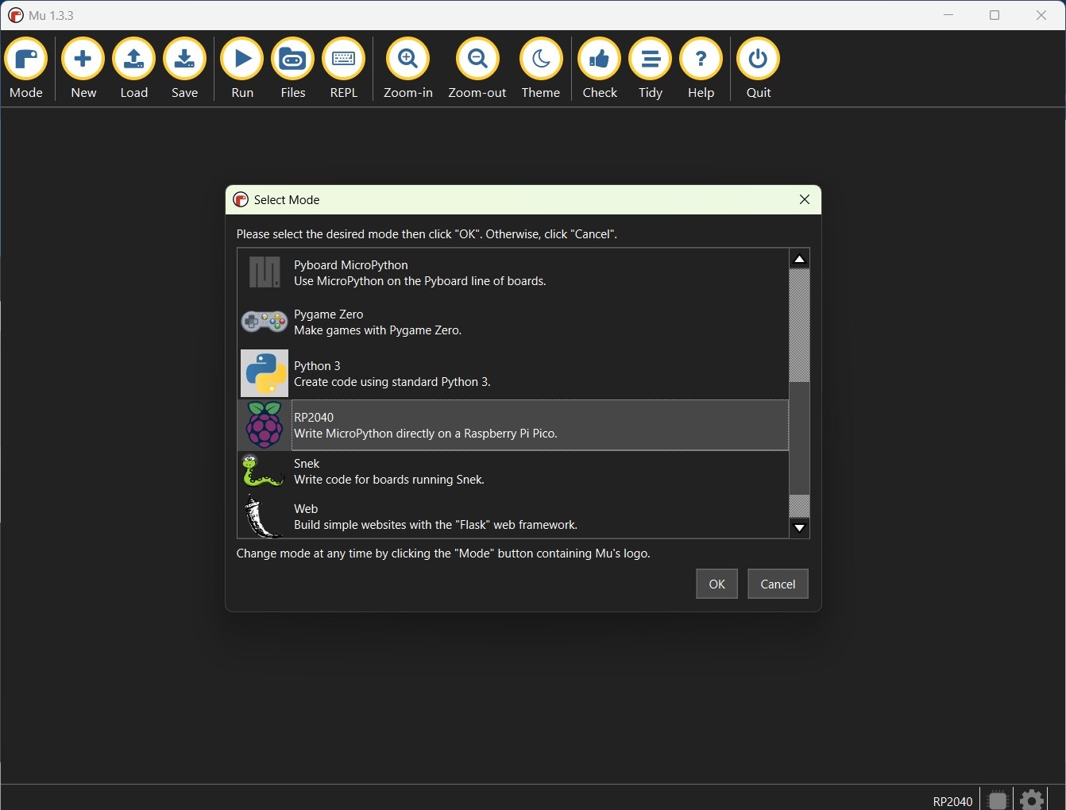The height and width of the screenshot is (810, 1066).
Task: Click 'Write code for boards running Snek.' text
Action: [x=389, y=480]
